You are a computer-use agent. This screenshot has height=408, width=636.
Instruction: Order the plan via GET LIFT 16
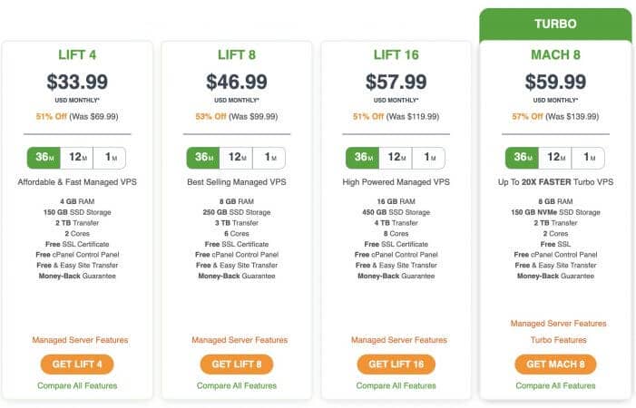click(396, 364)
